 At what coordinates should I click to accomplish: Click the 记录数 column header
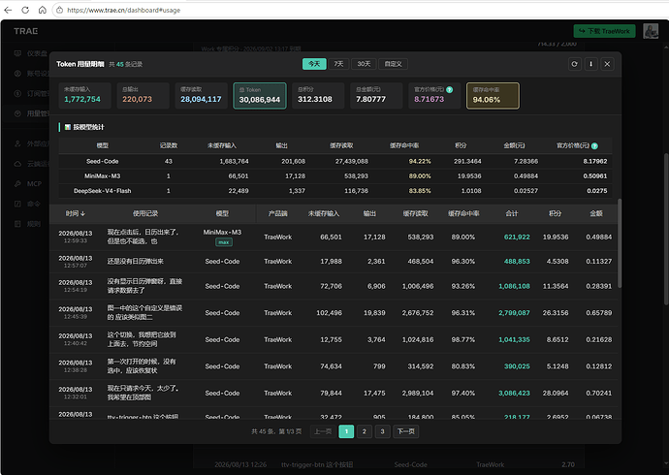(169, 145)
